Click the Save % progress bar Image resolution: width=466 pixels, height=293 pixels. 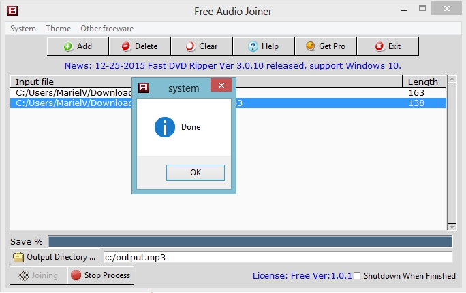click(249, 242)
